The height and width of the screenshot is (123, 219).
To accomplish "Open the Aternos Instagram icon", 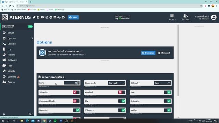I will pyautogui.click(x=47, y=17).
